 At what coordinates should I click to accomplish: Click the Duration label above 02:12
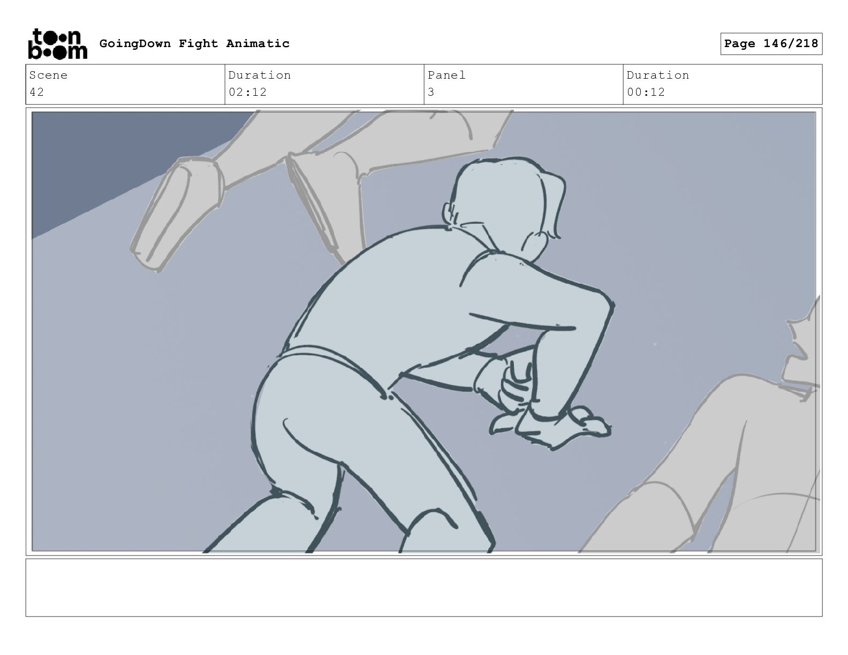tap(260, 75)
